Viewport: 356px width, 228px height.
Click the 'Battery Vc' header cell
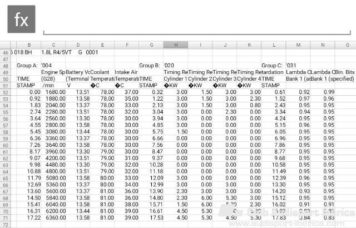point(78,72)
